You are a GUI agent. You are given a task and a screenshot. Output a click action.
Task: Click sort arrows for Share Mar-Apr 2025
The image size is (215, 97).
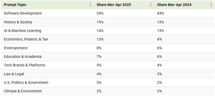tap(151, 5)
